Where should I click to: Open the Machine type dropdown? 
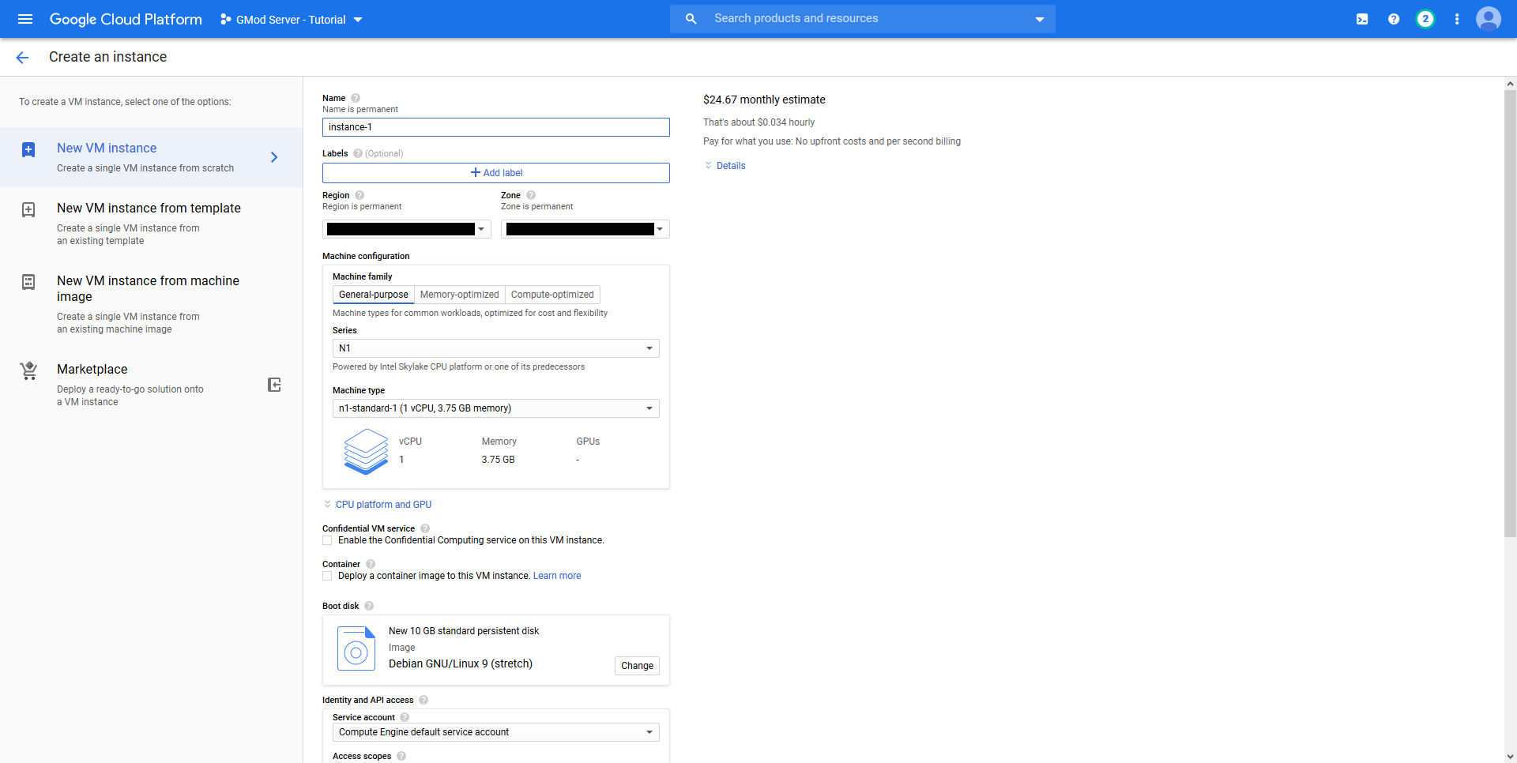[495, 408]
